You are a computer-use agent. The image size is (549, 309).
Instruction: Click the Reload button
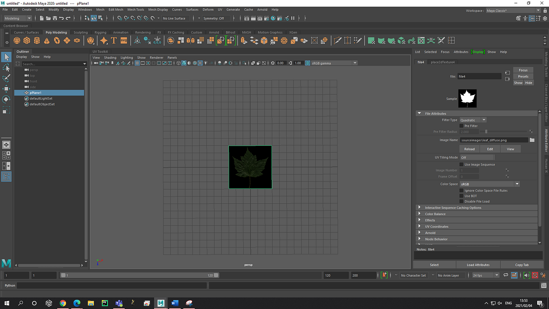(x=469, y=149)
